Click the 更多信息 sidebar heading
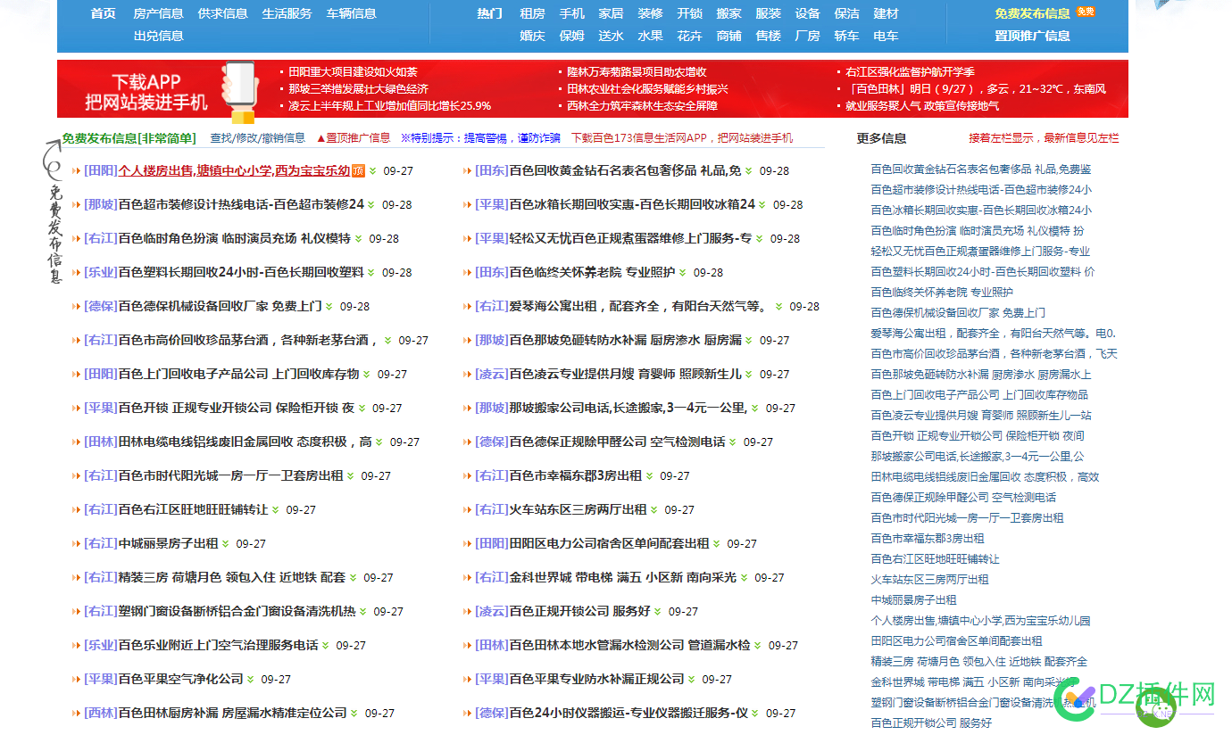 (x=881, y=138)
